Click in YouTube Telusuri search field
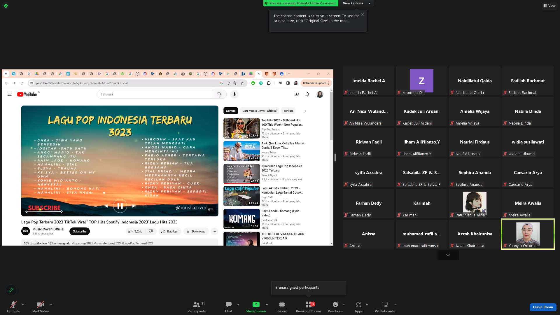Image resolution: width=560 pixels, height=315 pixels. click(x=155, y=94)
